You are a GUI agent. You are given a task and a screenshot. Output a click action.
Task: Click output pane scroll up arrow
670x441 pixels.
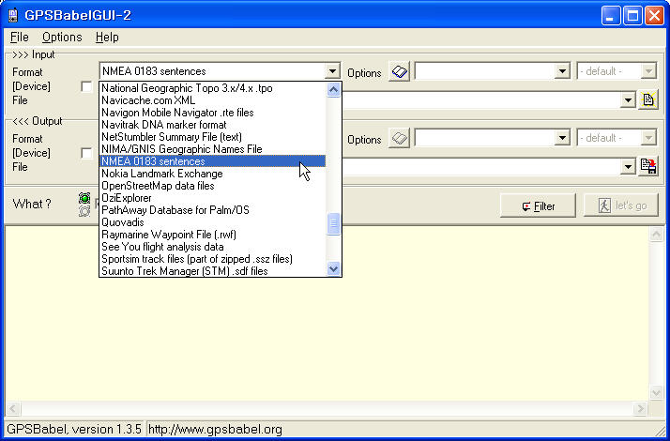[x=656, y=234]
